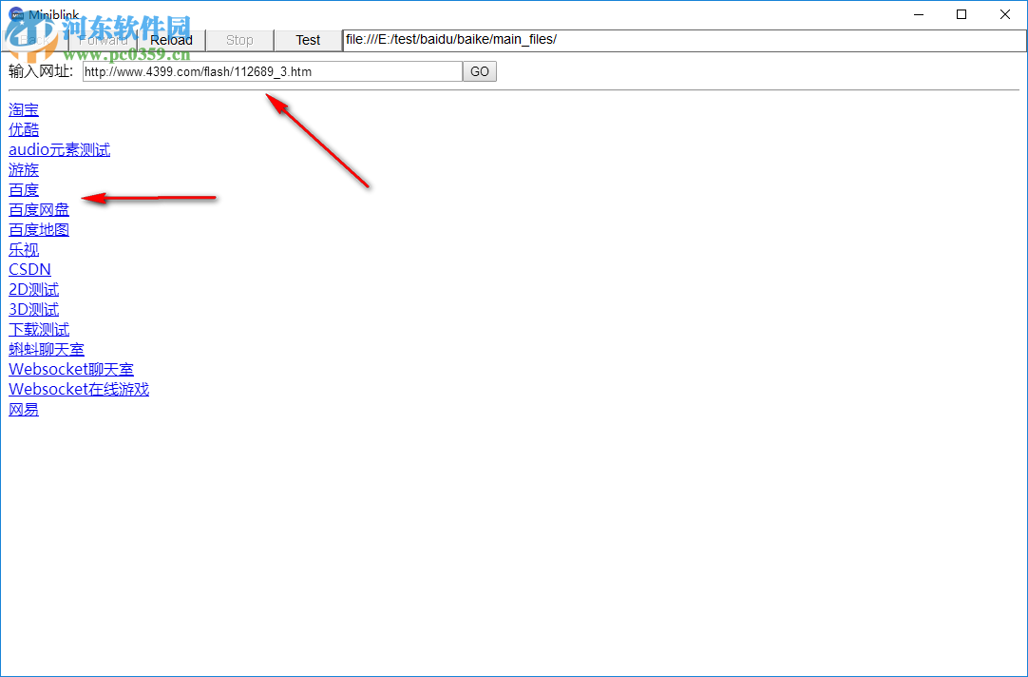
Task: Click the Forward button
Action: tap(103, 40)
